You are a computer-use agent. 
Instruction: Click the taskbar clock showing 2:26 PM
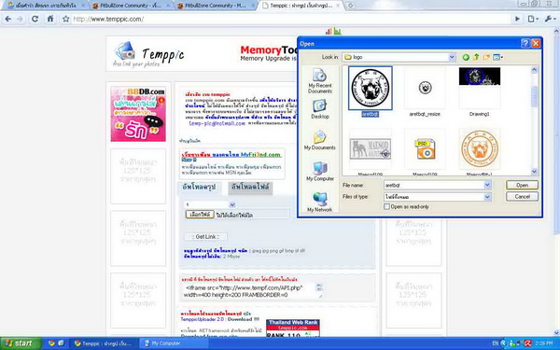pos(544,343)
